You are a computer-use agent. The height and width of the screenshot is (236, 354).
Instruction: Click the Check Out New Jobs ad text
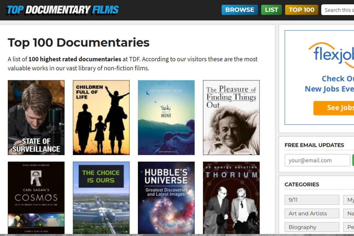(329, 84)
